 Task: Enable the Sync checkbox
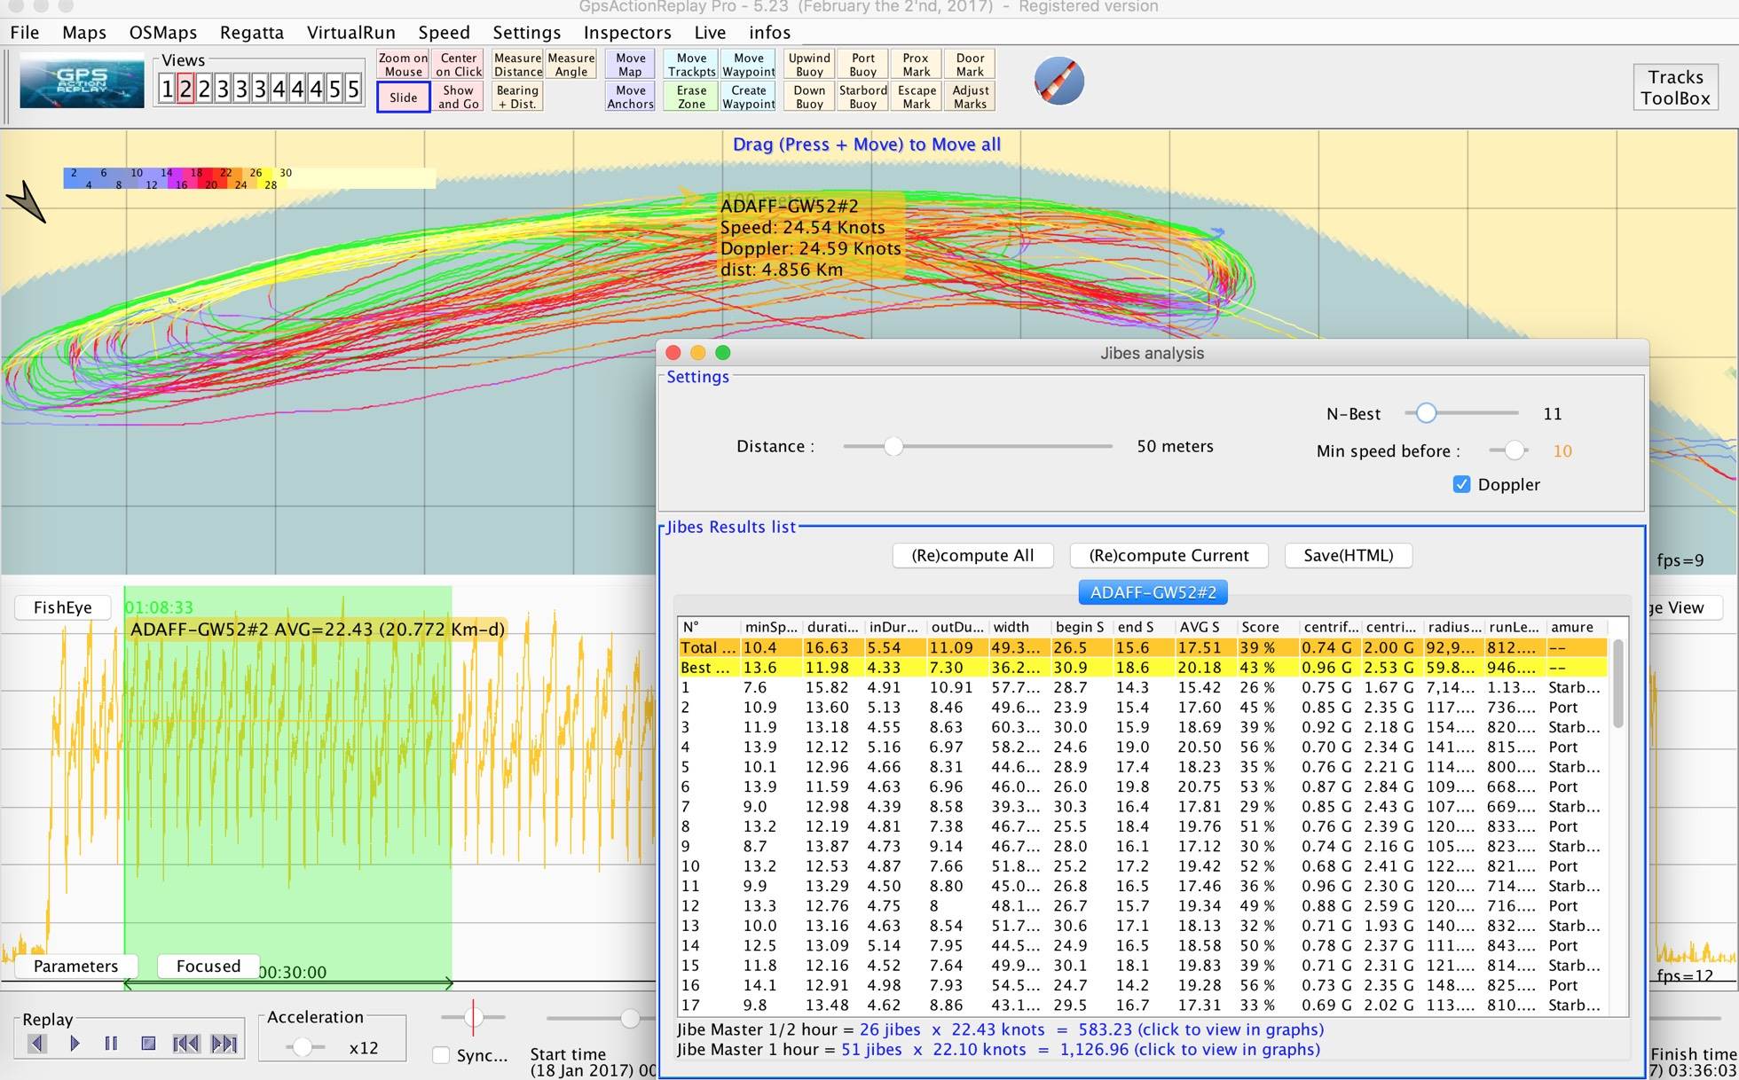[x=441, y=1055]
